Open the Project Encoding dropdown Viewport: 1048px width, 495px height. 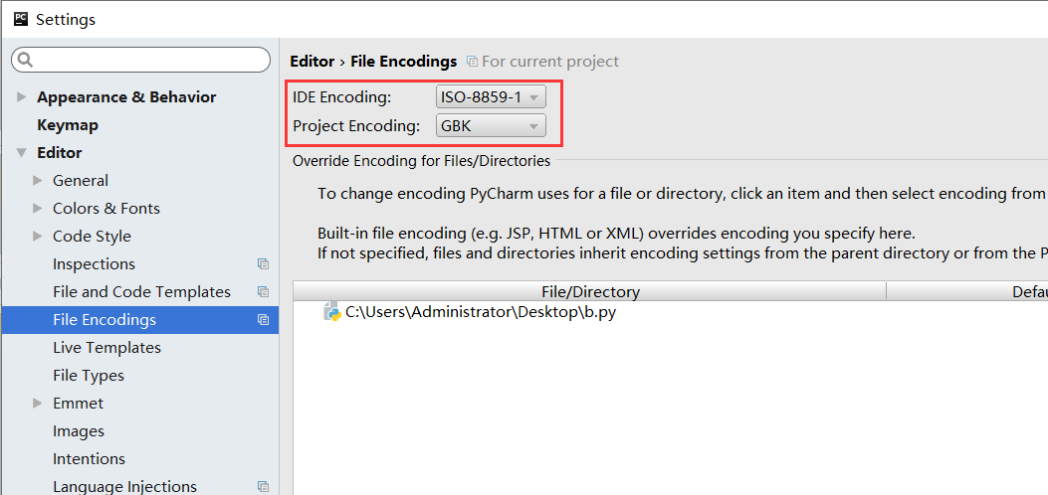pos(491,125)
